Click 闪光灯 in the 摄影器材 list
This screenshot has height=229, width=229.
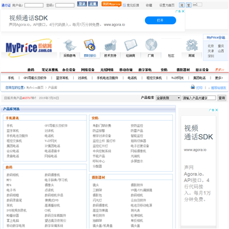click(x=97, y=200)
